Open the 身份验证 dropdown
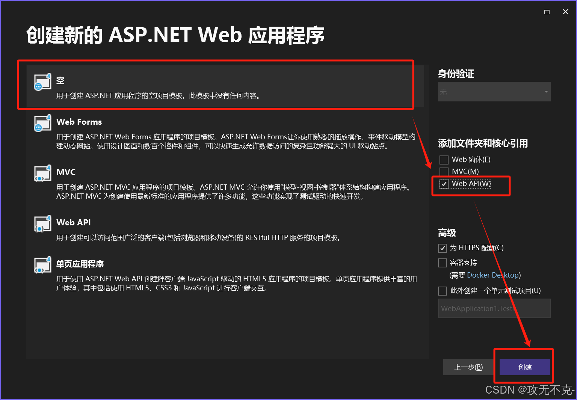Viewport: 577px width, 400px height. (494, 92)
